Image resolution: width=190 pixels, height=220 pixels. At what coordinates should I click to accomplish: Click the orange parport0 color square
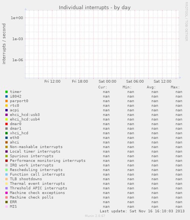tap(6, 101)
